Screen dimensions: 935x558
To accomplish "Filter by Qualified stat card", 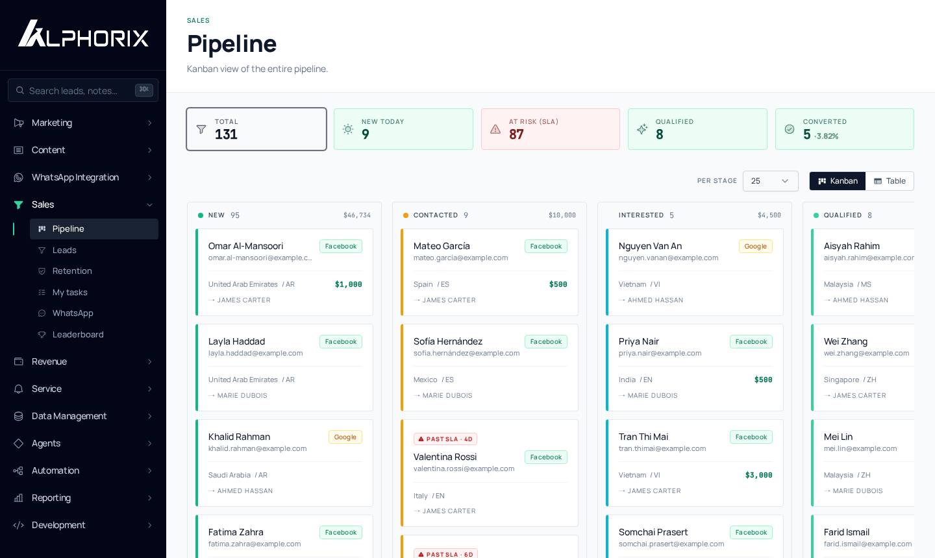I will [697, 129].
